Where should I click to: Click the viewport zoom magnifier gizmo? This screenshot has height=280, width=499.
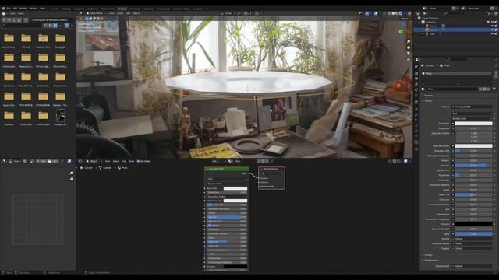(409, 41)
